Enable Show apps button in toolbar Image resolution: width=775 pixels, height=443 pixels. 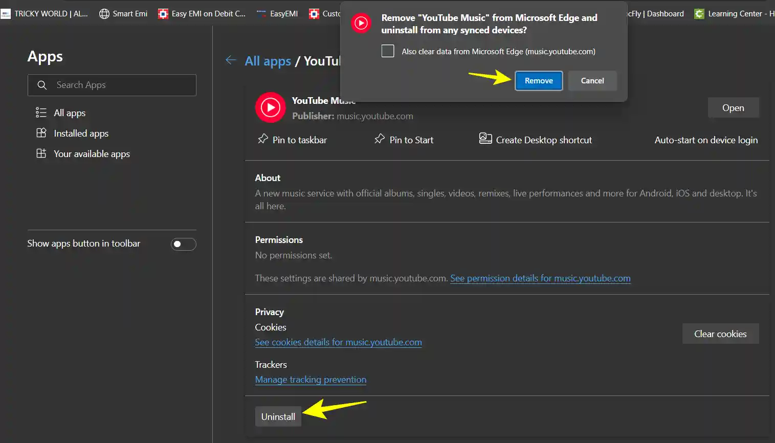point(183,244)
